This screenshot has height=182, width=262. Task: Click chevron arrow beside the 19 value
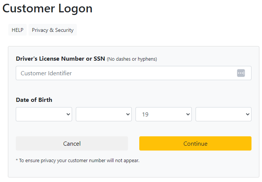(x=188, y=114)
